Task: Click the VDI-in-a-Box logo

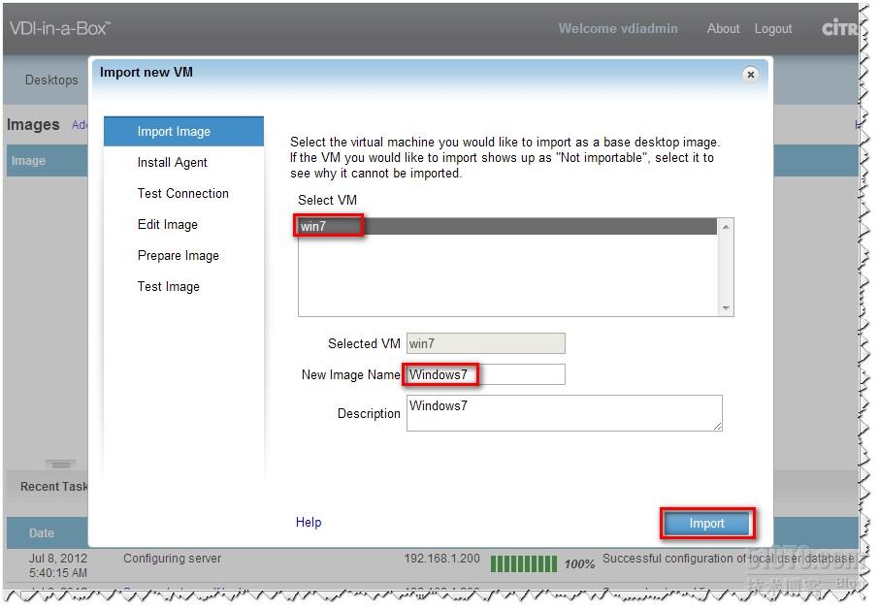Action: pos(60,28)
